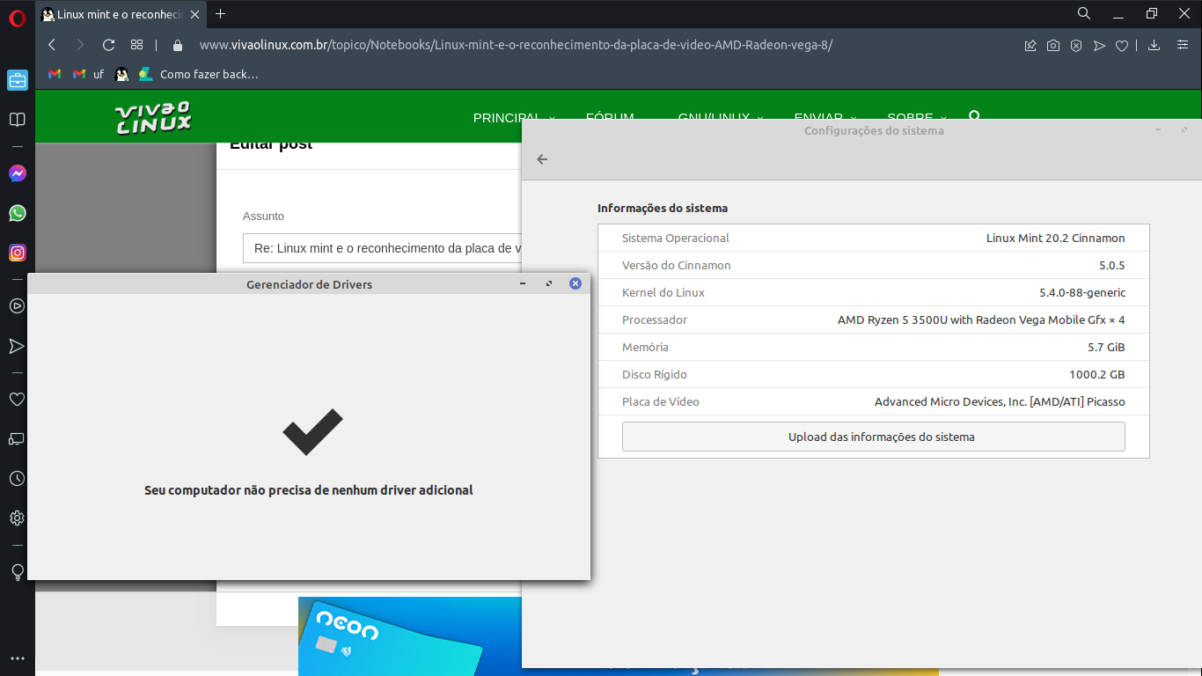
Task: Open the bookmarks book icon in sidebar
Action: (17, 120)
